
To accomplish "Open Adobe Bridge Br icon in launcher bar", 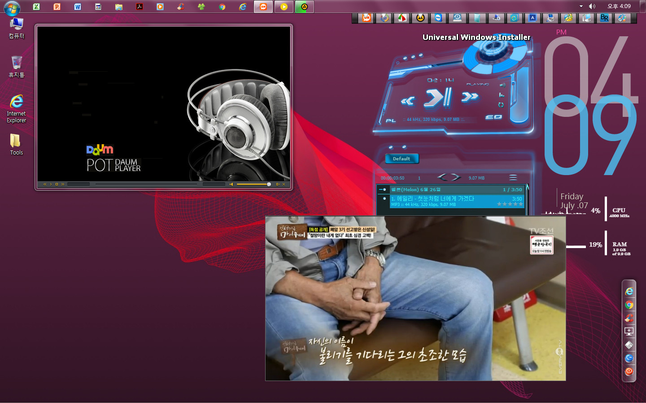I will coord(604,18).
